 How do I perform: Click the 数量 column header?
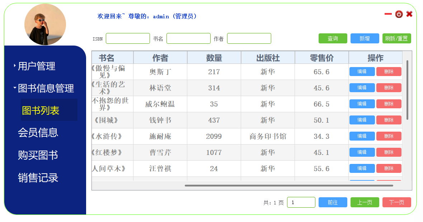[x=214, y=57]
